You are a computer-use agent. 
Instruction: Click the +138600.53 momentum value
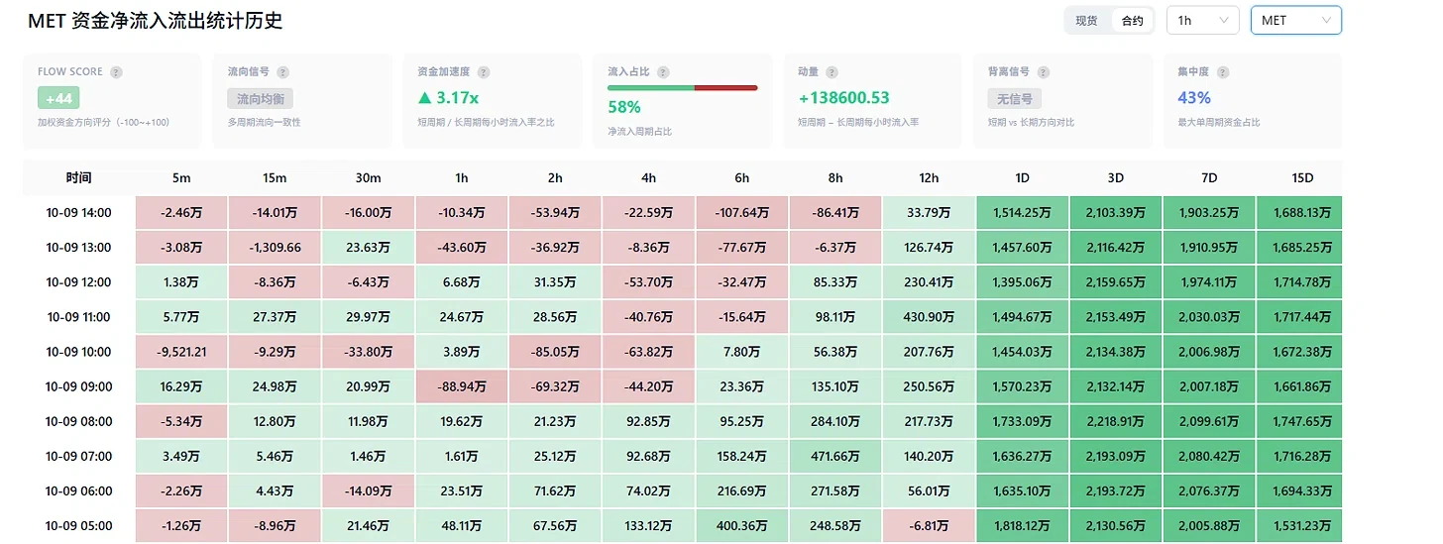(x=843, y=98)
